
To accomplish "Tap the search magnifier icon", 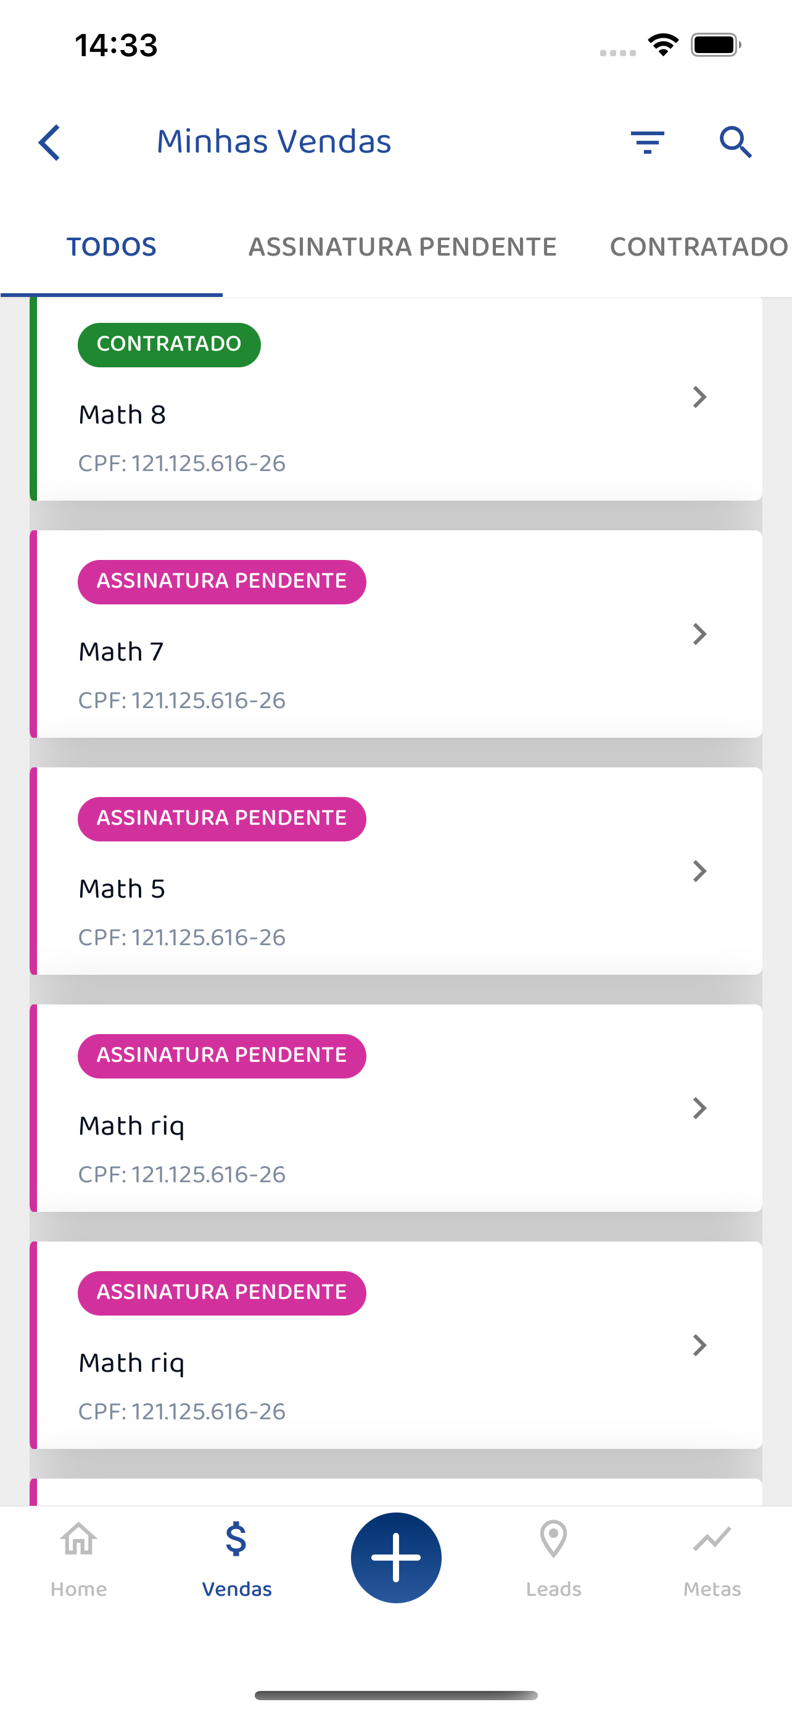I will (735, 142).
